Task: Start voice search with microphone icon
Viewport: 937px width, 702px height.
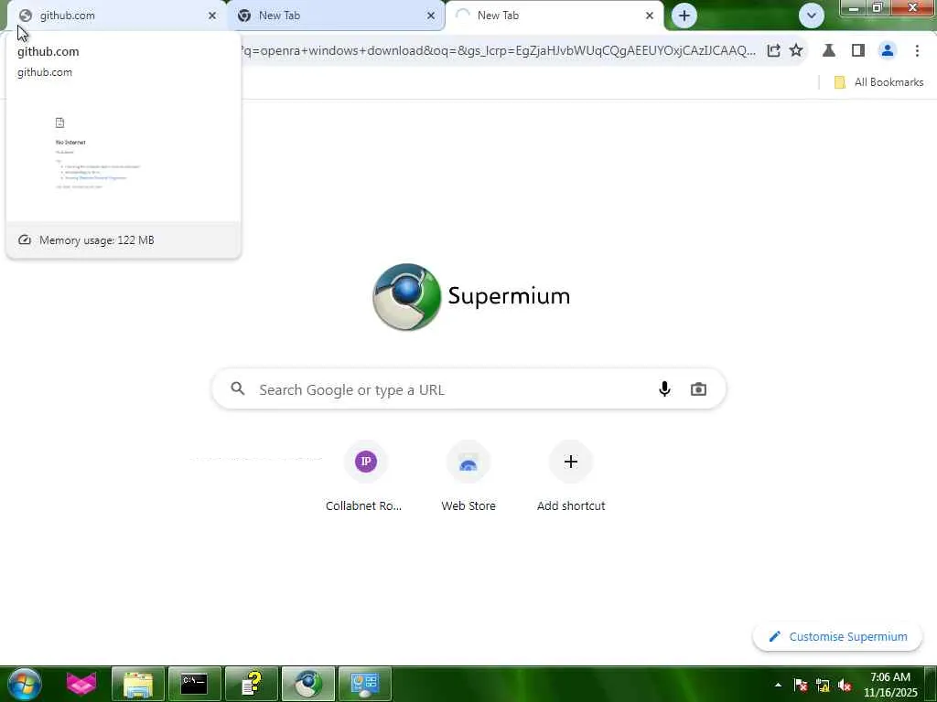Action: [664, 389]
